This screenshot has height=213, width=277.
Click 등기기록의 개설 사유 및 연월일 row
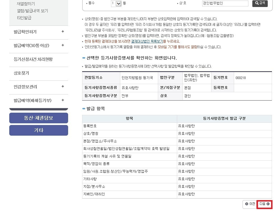click(177, 157)
